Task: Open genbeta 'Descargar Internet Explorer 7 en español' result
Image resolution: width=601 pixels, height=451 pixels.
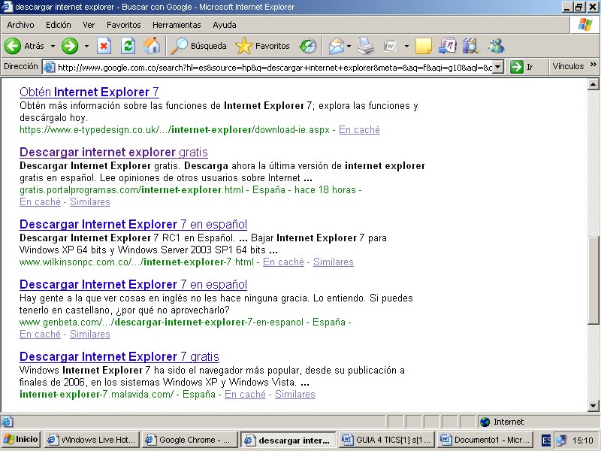Action: (133, 285)
